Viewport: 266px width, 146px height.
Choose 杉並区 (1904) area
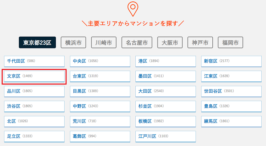[165, 107]
